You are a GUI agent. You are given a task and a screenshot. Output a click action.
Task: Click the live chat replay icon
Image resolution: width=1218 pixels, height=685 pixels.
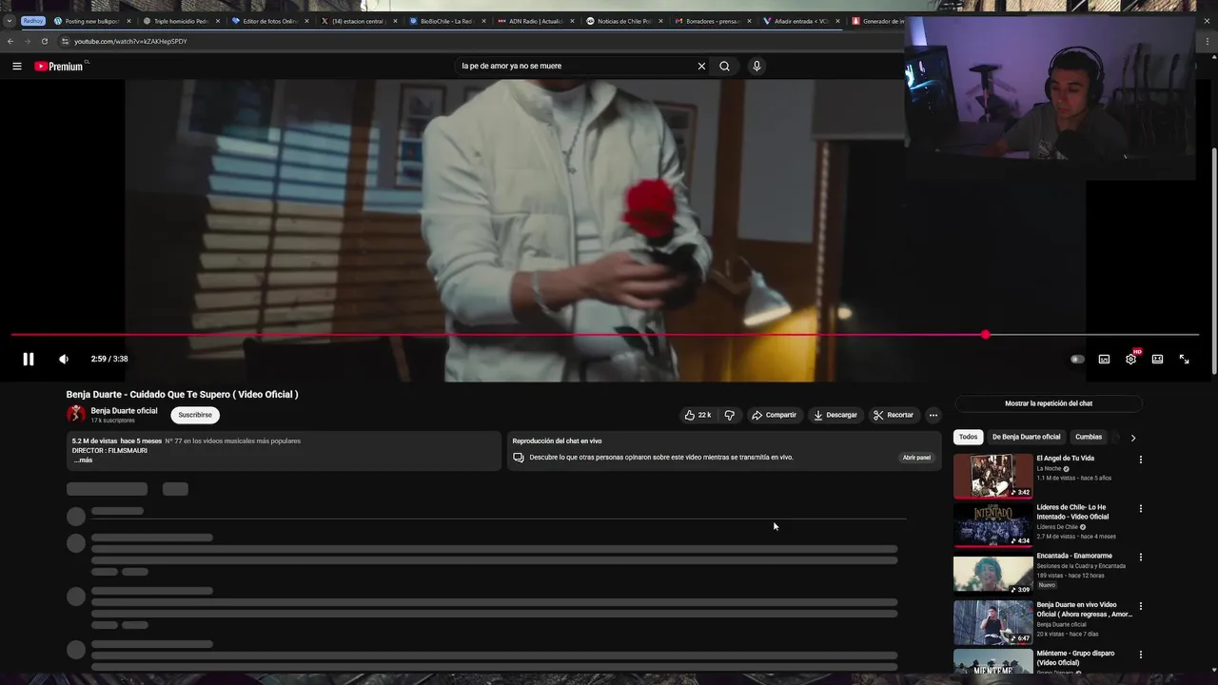(x=519, y=458)
